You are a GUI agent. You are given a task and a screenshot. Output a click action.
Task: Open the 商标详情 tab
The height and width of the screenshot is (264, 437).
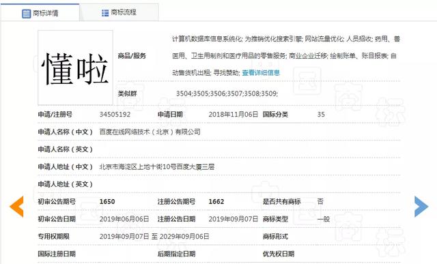point(40,12)
